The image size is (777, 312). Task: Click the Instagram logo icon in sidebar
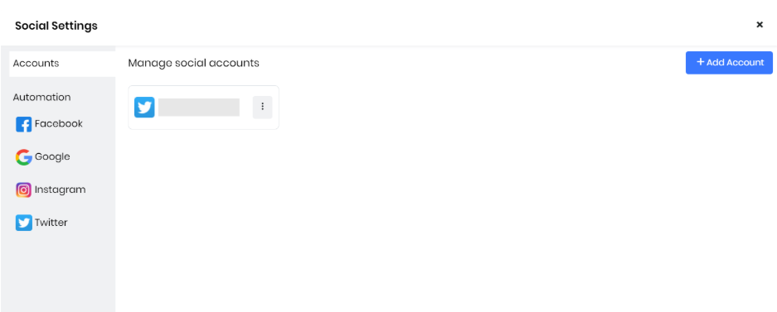pyautogui.click(x=23, y=190)
